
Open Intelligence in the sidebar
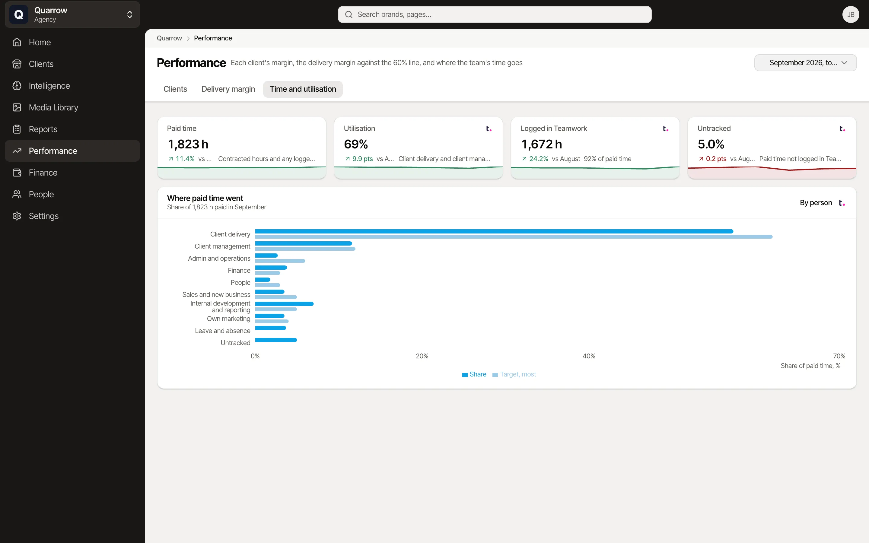[x=72, y=86]
